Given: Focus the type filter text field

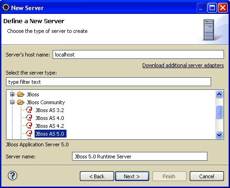Looking at the screenshot, I should click(x=109, y=82).
